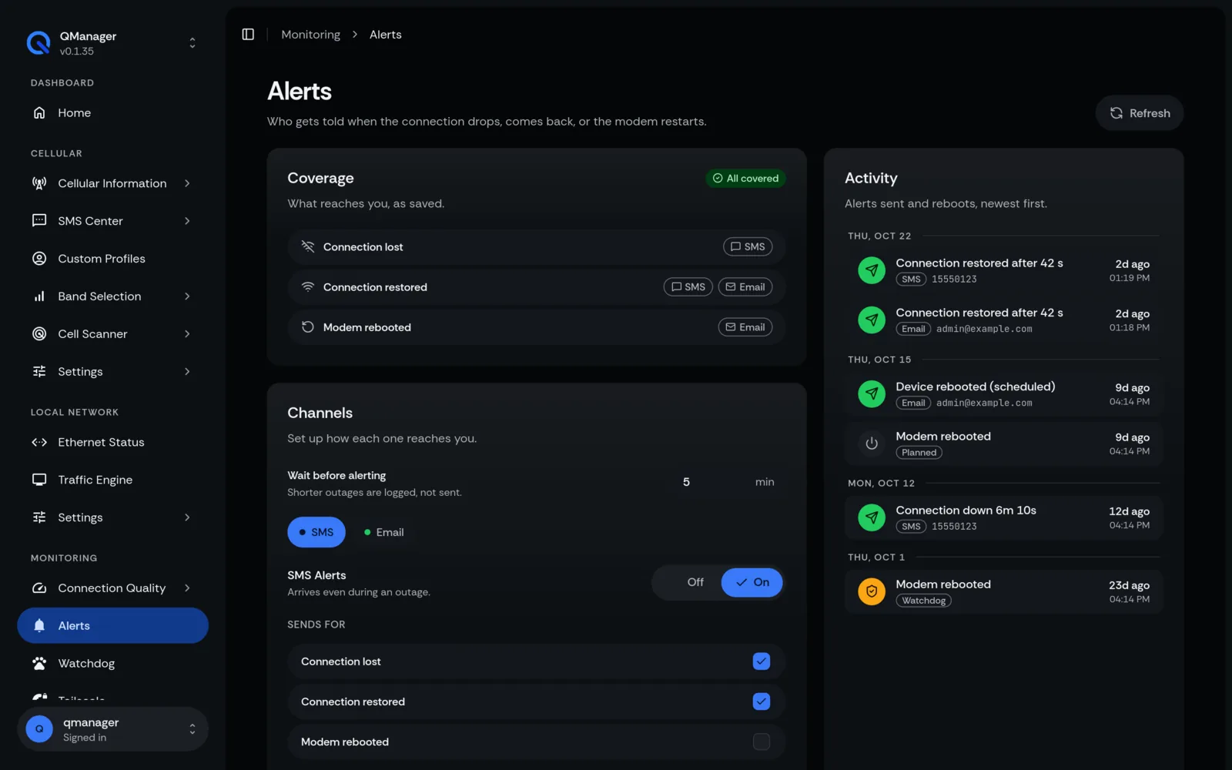Open the QManager version switcher
The image size is (1232, 770).
(112, 43)
